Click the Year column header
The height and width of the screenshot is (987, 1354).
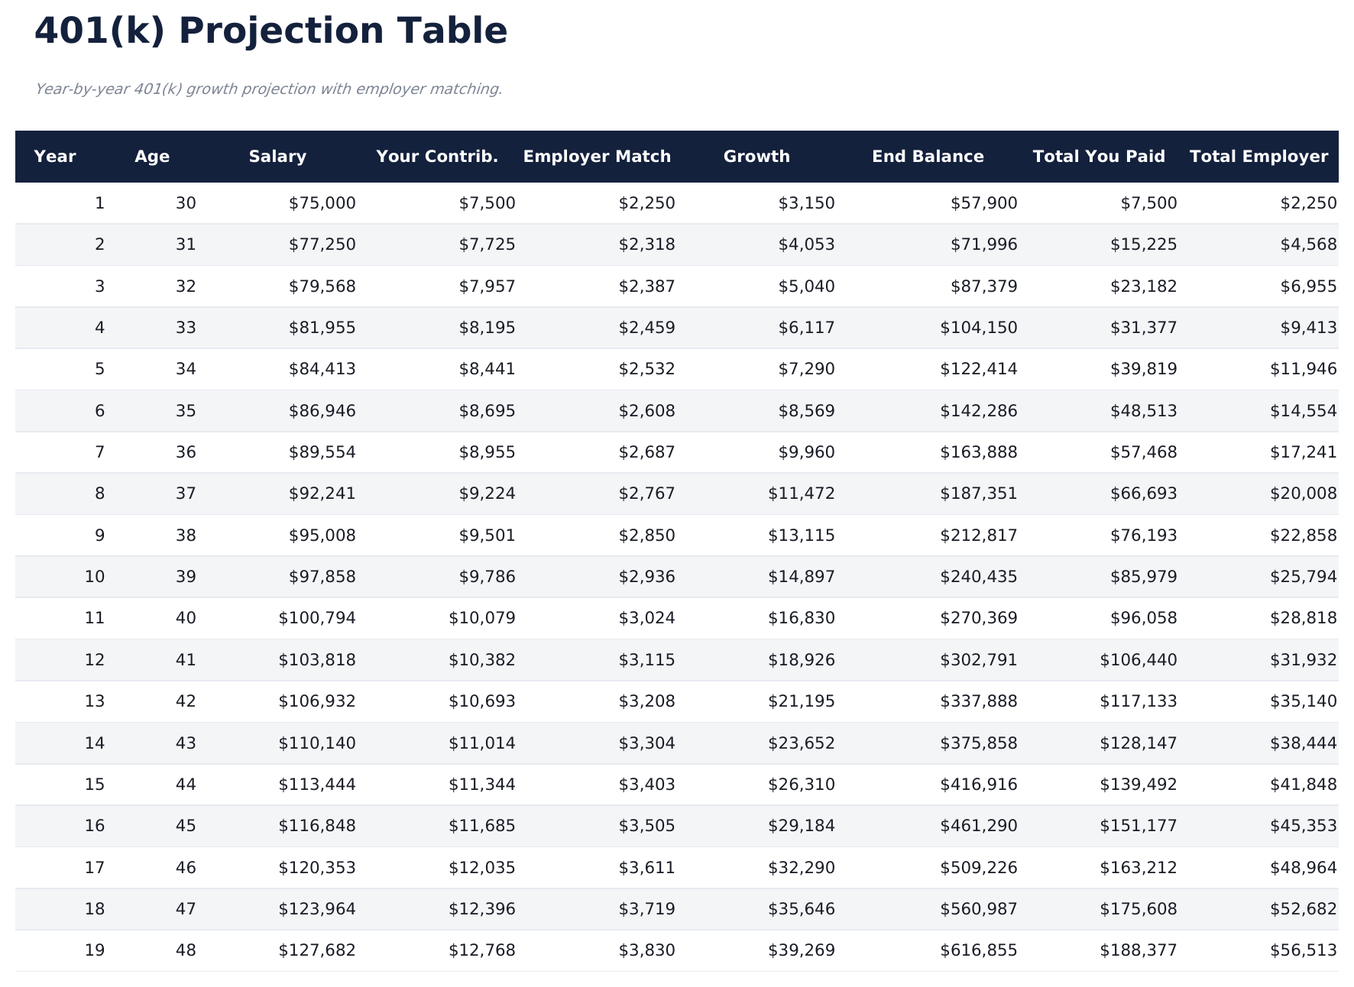click(55, 157)
